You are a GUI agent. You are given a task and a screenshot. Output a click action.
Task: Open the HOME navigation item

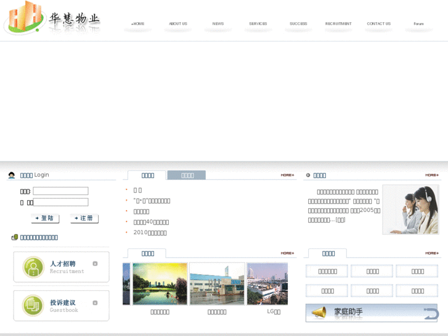[137, 23]
